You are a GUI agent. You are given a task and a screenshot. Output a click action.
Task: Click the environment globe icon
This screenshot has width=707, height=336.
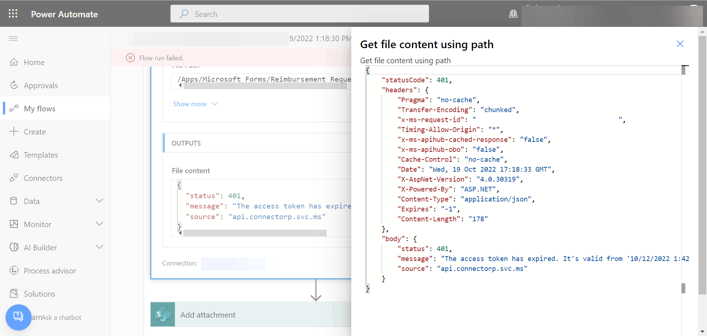pyautogui.click(x=513, y=14)
